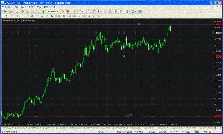Select the text tool (A)

click(42, 16)
